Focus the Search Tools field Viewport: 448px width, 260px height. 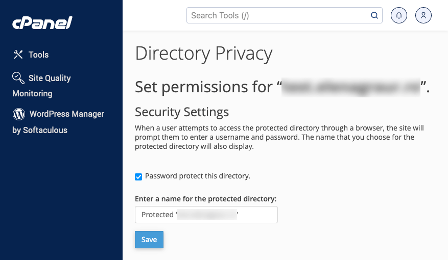click(x=285, y=15)
